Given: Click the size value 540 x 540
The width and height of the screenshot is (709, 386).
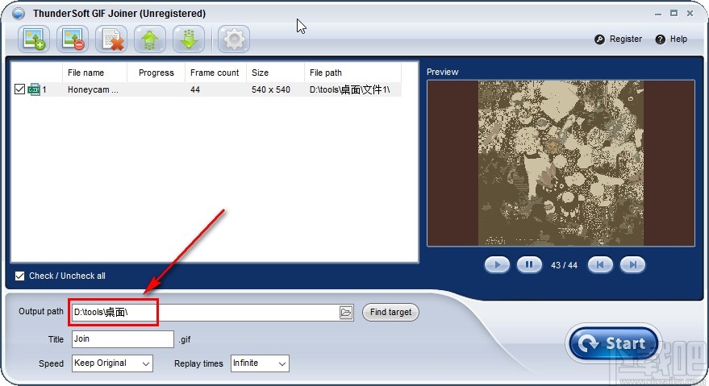Looking at the screenshot, I should [x=271, y=89].
